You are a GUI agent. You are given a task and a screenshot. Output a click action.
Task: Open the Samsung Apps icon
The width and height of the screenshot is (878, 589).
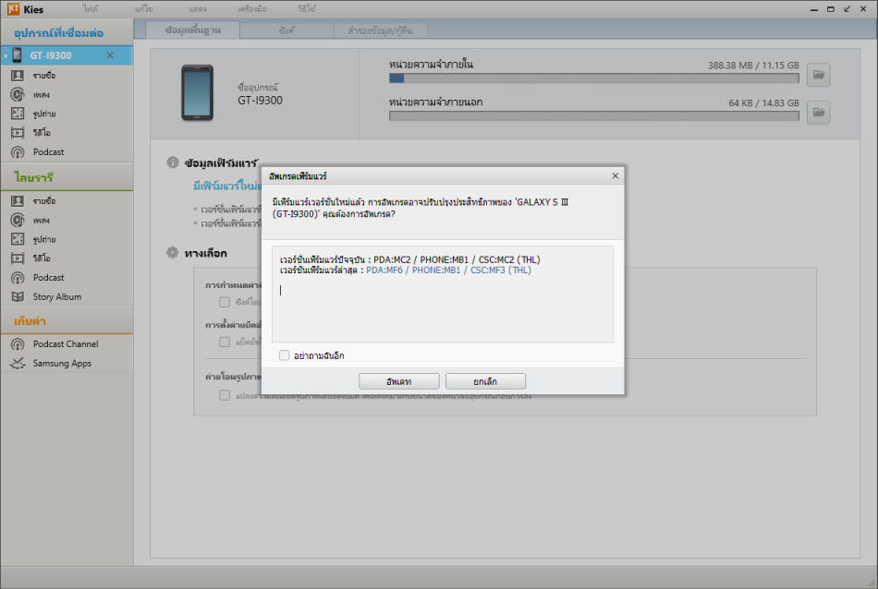18,363
